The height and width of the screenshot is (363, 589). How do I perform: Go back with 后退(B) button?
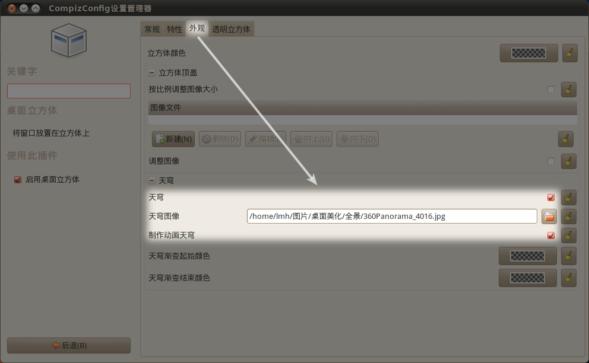[x=69, y=345]
